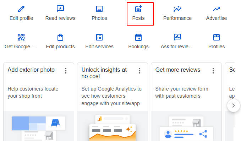
Task: Click the "Unlock insights at no cost" title
Action: (104, 73)
